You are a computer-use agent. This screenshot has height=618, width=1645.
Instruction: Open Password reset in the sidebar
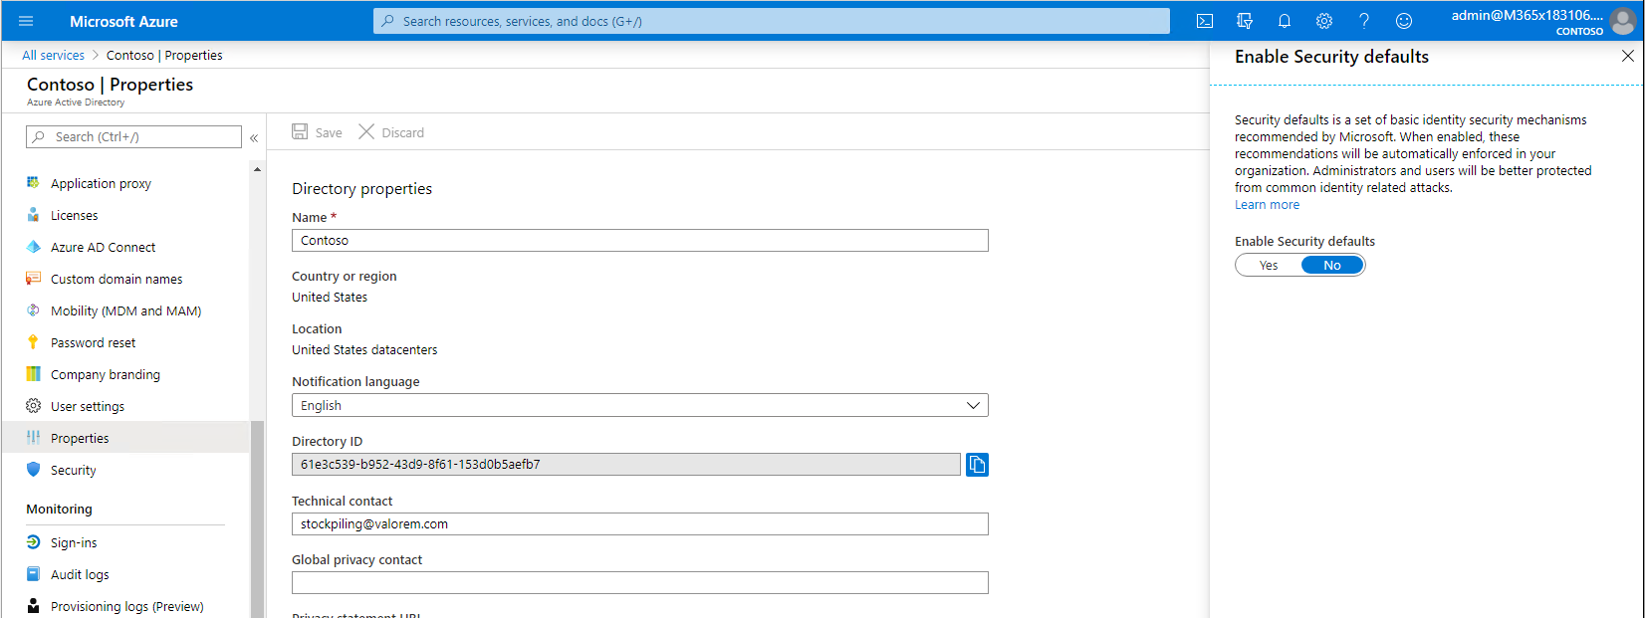(x=93, y=342)
